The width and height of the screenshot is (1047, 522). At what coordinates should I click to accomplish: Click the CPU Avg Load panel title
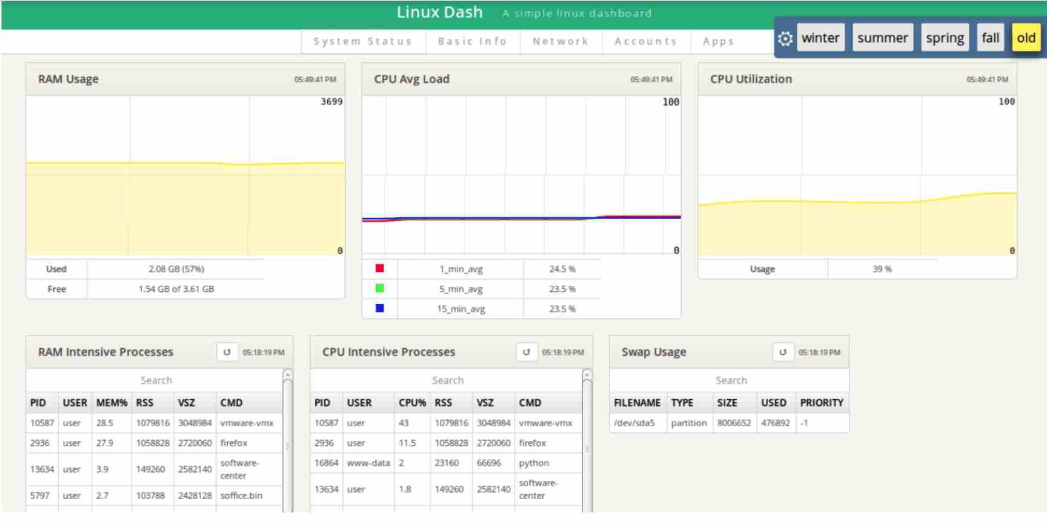(x=411, y=79)
